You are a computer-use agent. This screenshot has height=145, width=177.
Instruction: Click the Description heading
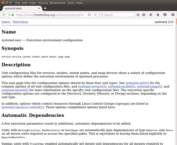click(x=16, y=65)
